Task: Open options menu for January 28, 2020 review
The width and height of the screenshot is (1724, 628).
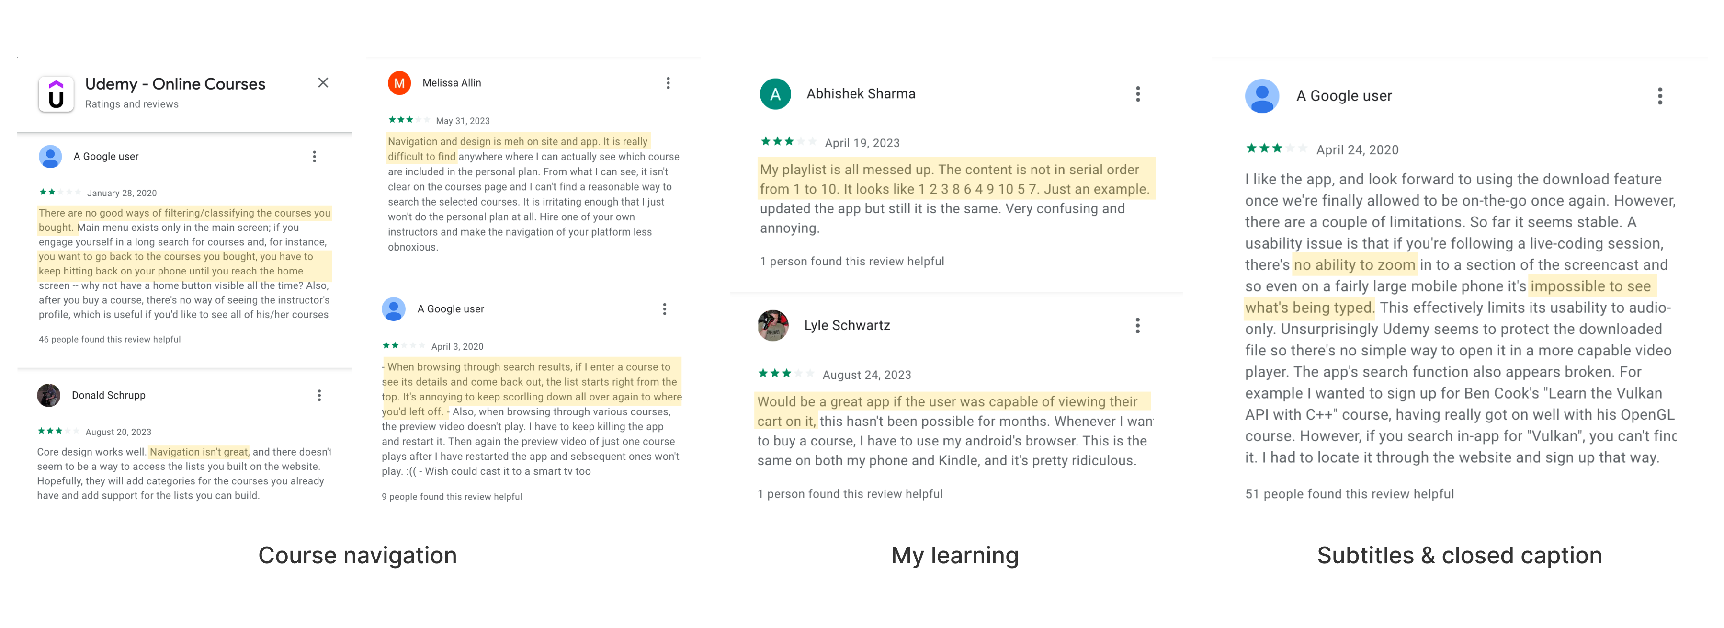Action: tap(314, 157)
